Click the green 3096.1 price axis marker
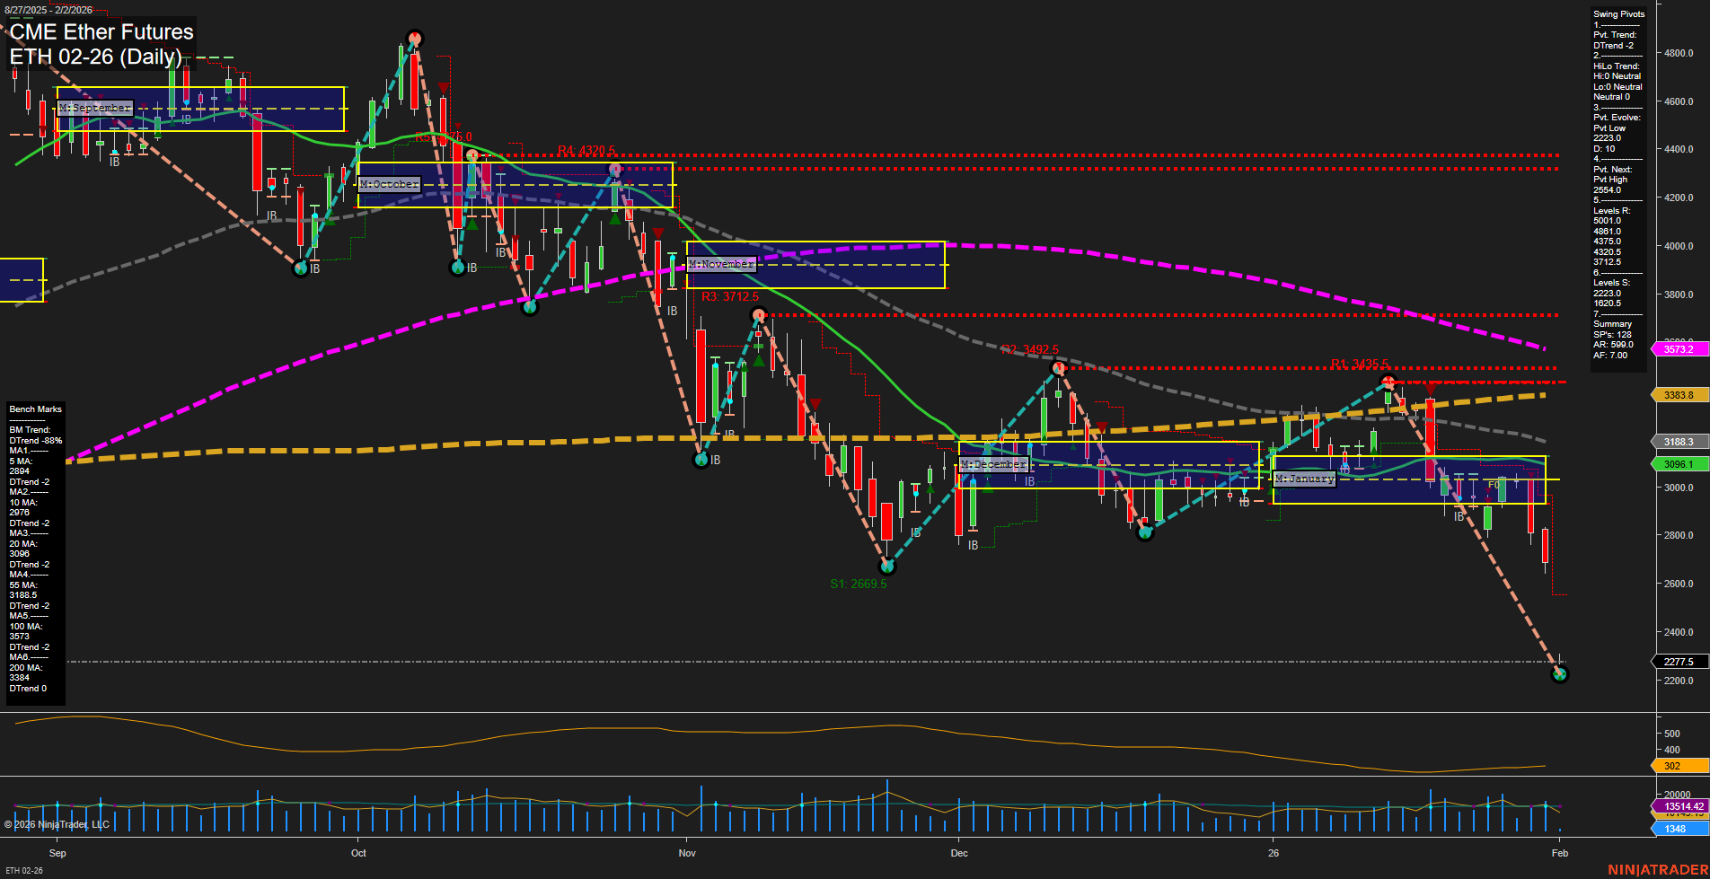The image size is (1710, 879). 1679,463
